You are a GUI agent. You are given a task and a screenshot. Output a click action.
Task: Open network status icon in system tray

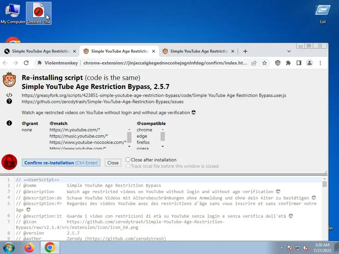[298, 248]
